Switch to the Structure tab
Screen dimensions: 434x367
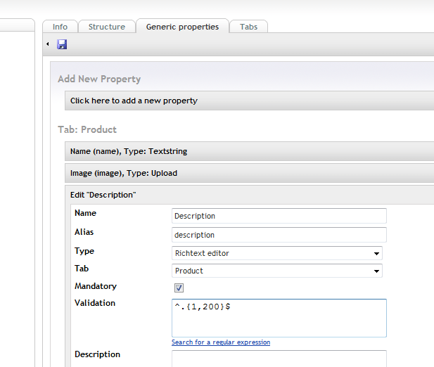(x=107, y=27)
